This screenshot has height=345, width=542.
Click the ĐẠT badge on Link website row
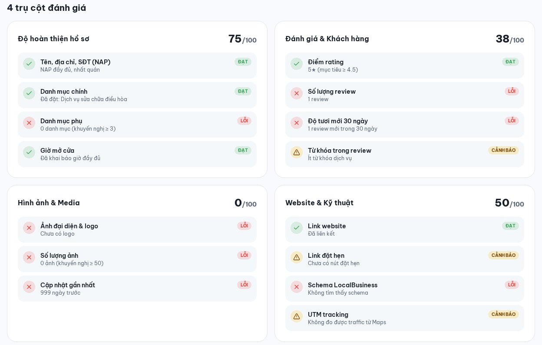coord(510,226)
